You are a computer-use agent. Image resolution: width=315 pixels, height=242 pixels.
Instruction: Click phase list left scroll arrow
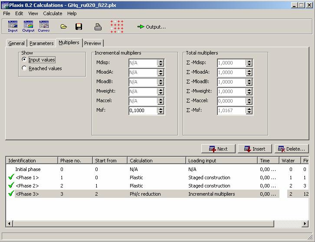tap(9, 223)
